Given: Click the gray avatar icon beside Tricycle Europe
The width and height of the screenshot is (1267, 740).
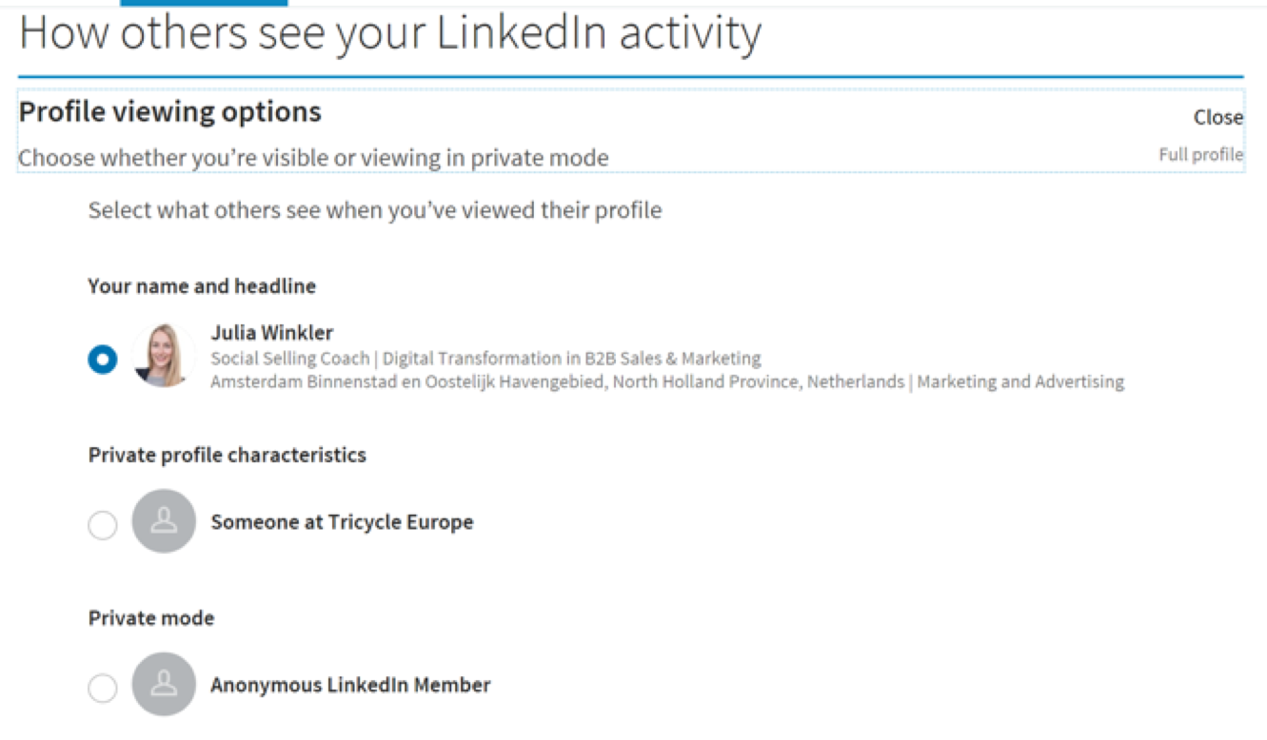Looking at the screenshot, I should pyautogui.click(x=164, y=521).
